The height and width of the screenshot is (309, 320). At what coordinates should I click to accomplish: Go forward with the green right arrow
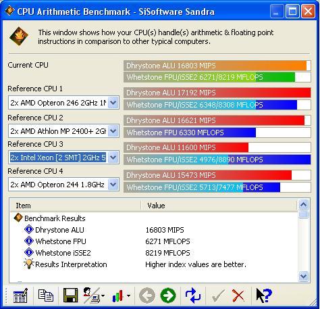pyautogui.click(x=168, y=295)
